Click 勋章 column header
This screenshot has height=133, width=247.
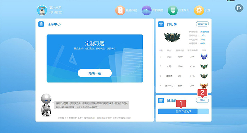coord(204,50)
